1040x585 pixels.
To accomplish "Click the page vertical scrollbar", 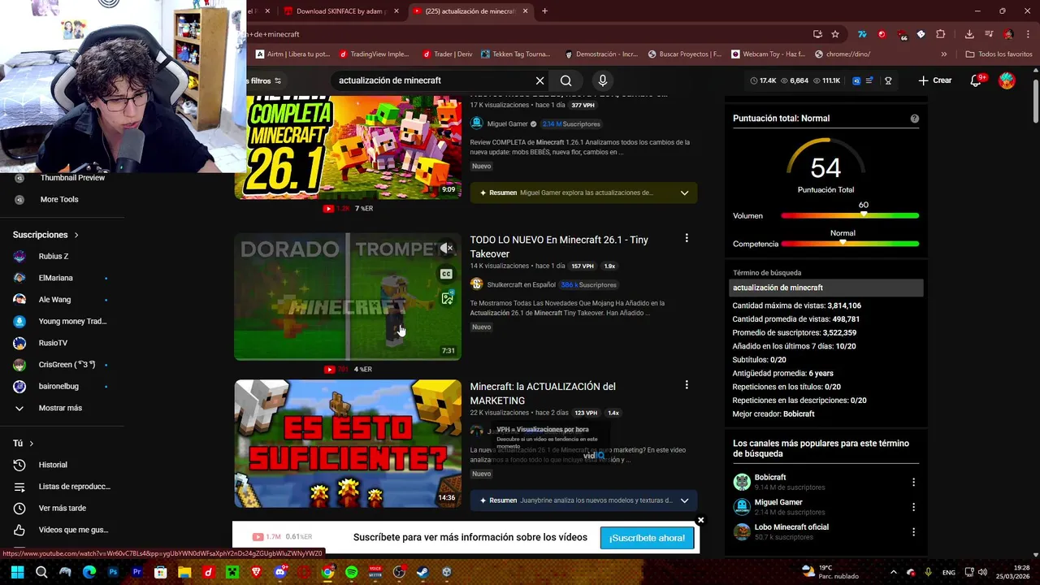I will [1035, 100].
